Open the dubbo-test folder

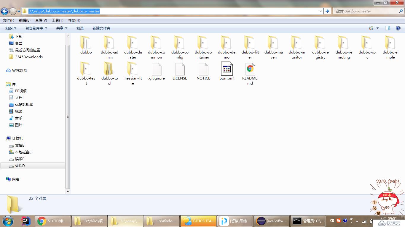pyautogui.click(x=86, y=73)
